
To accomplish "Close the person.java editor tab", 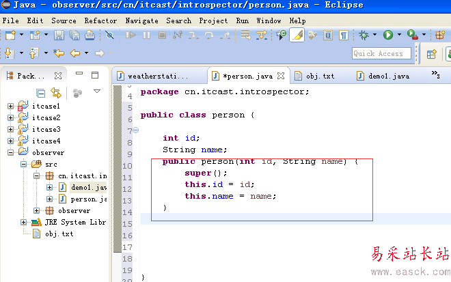I will (x=281, y=76).
